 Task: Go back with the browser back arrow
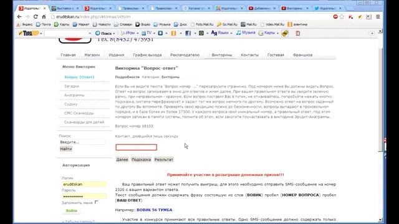click(19, 17)
